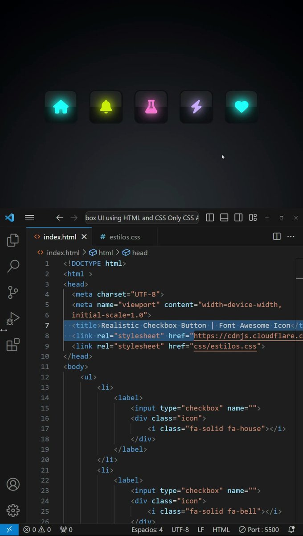Open the Manage gear icon
This screenshot has height=536, width=303.
tap(13, 510)
